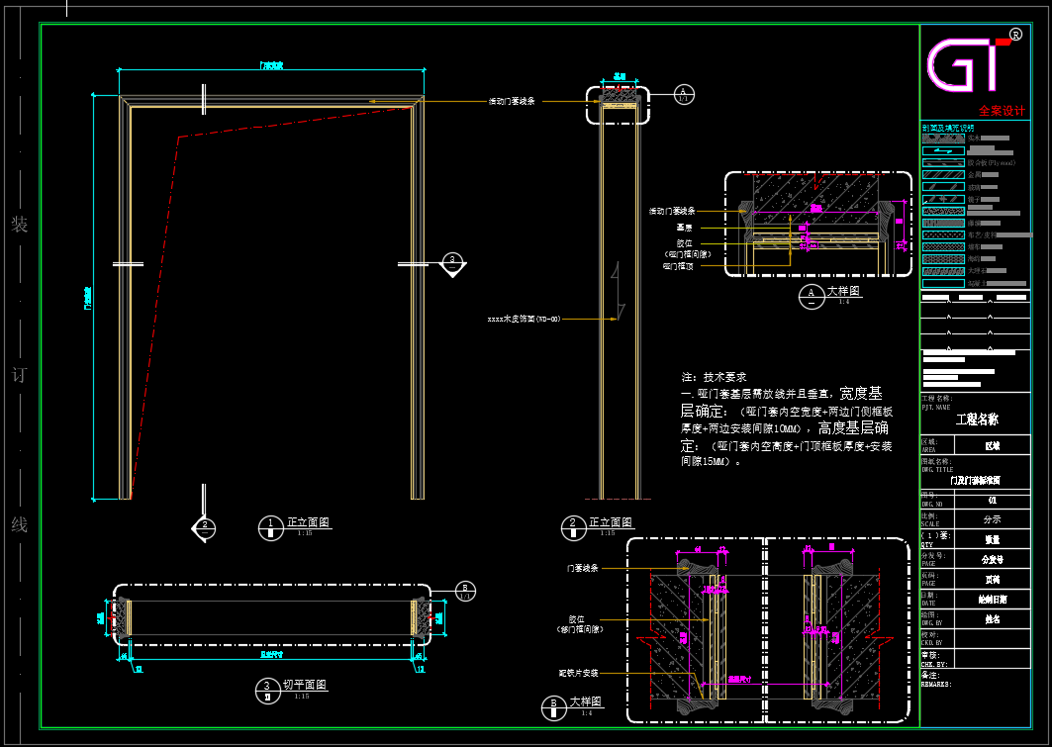
Task: Click the 区域 area value cell
Action: pyautogui.click(x=991, y=446)
